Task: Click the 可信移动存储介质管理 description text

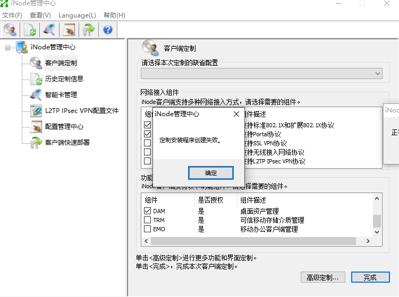Action: click(x=272, y=220)
